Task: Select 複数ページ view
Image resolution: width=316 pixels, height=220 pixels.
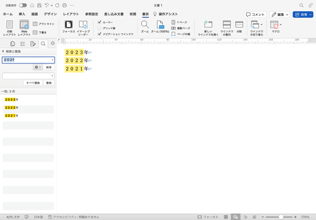Action: point(181,28)
